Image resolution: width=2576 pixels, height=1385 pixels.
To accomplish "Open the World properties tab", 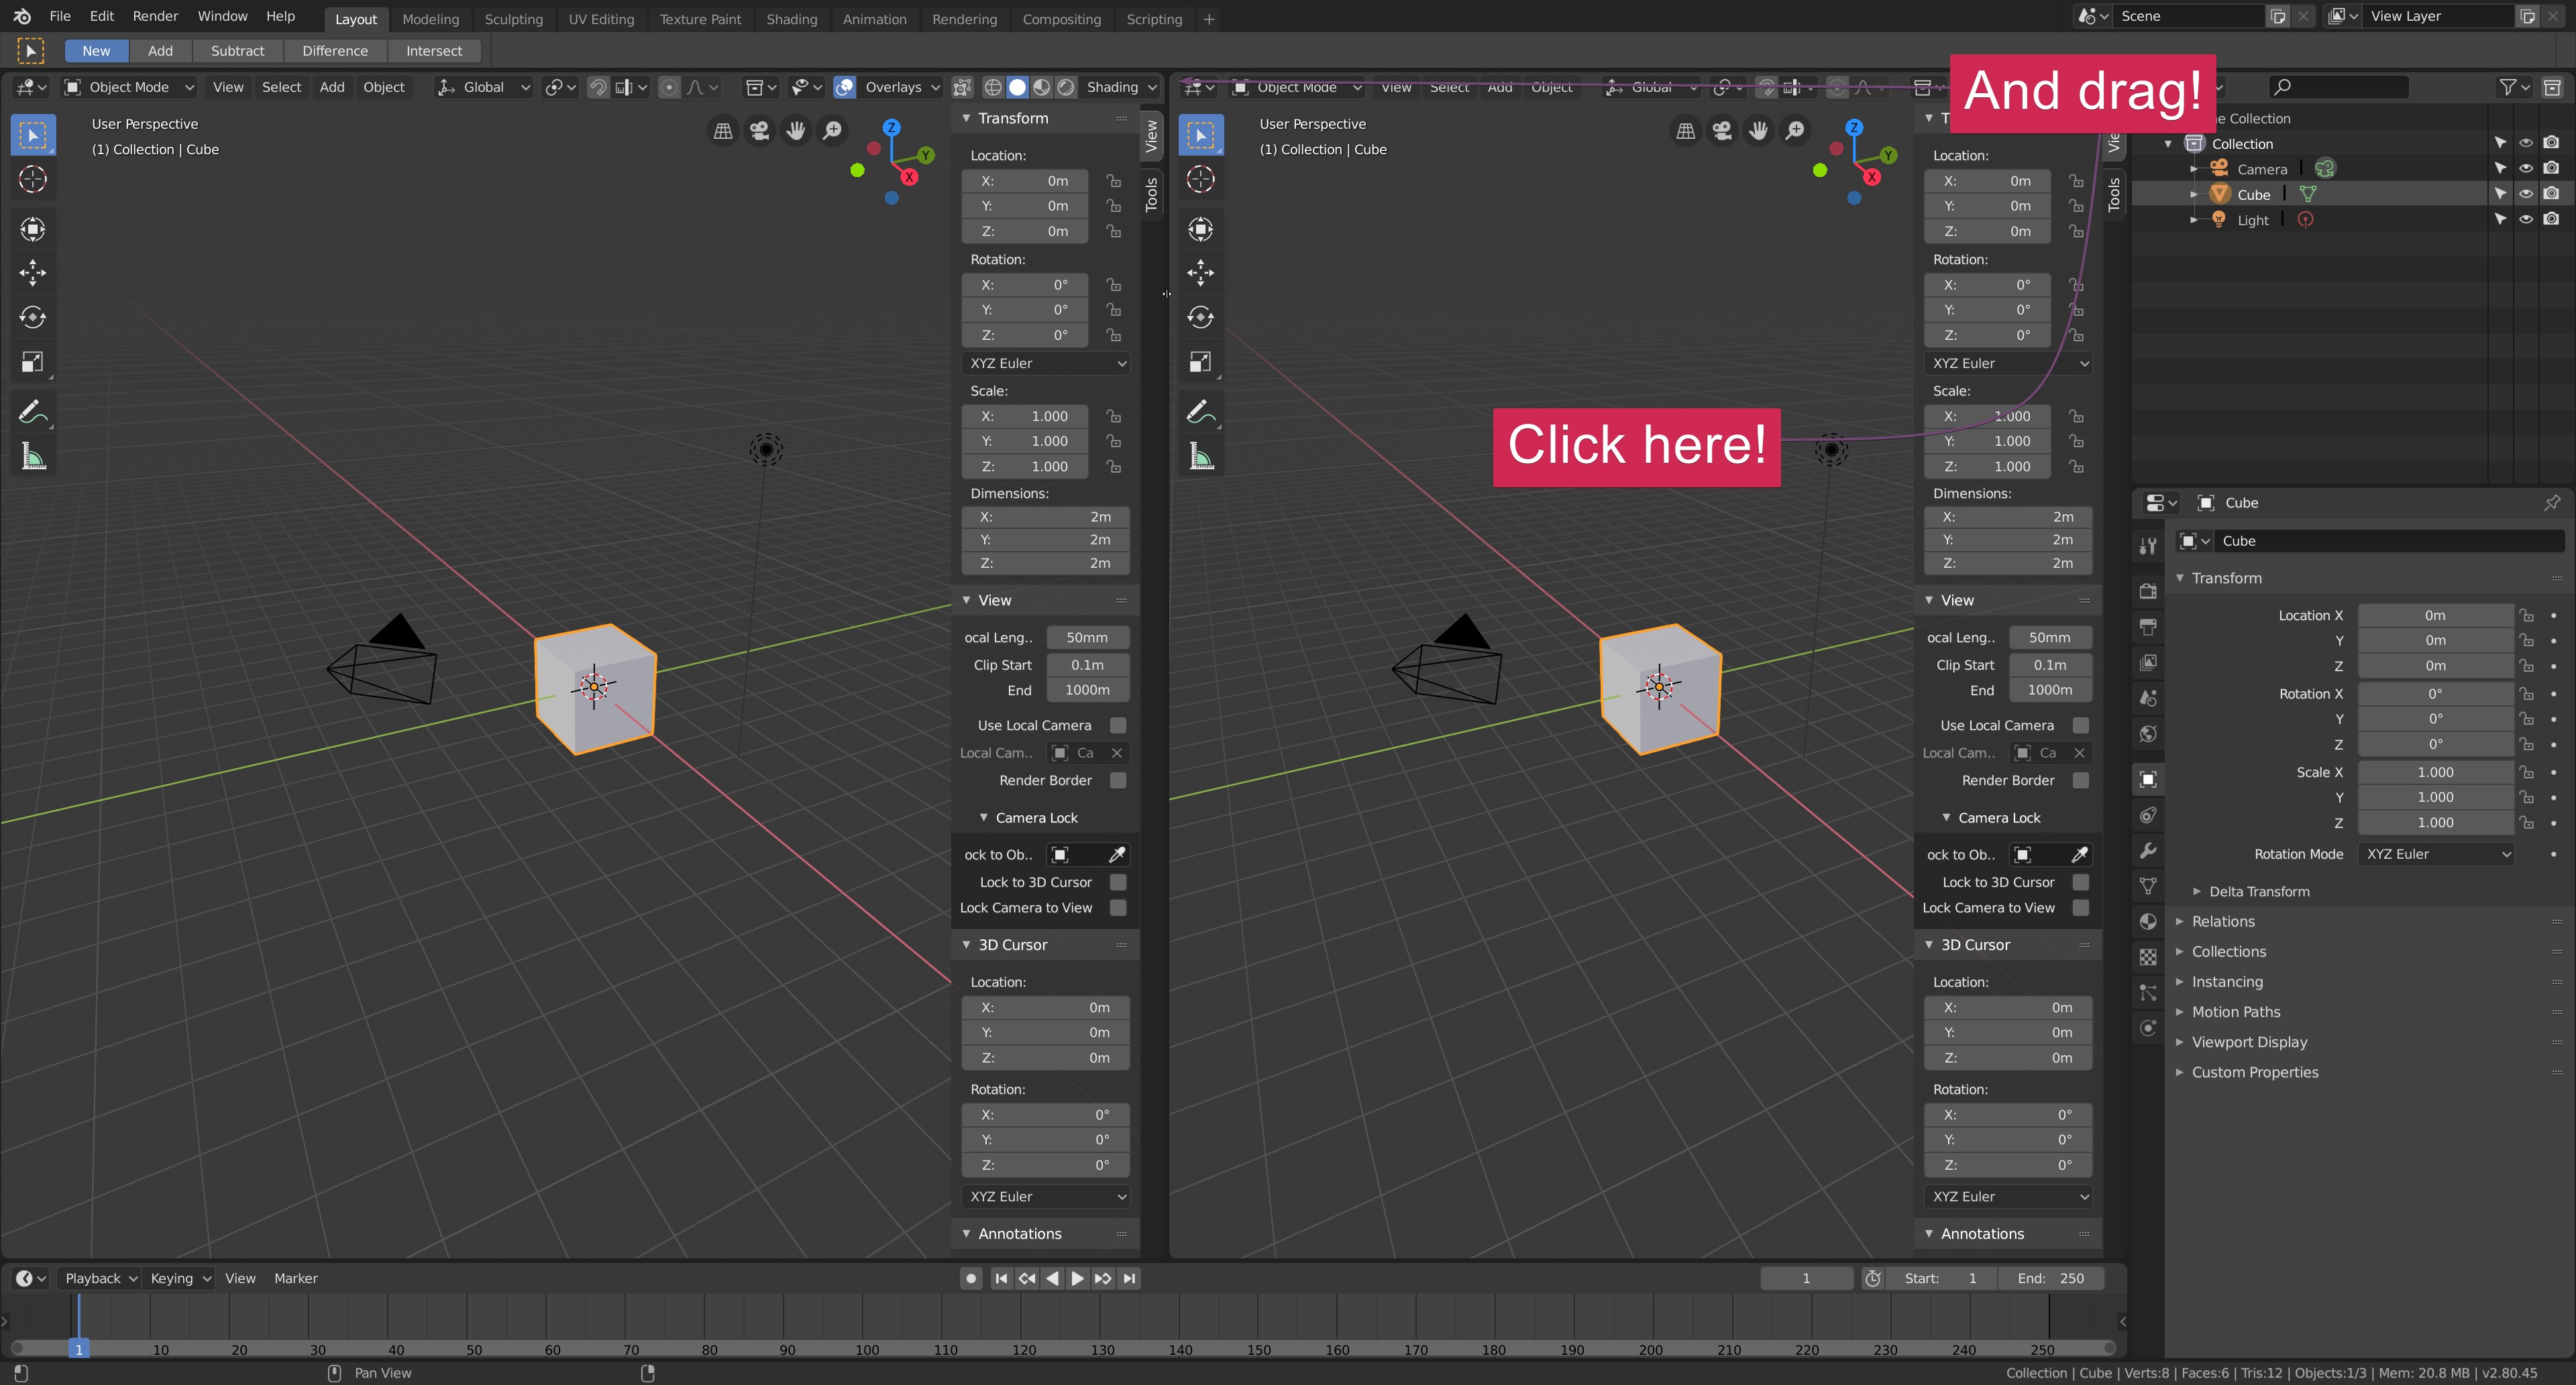I will [x=2148, y=733].
